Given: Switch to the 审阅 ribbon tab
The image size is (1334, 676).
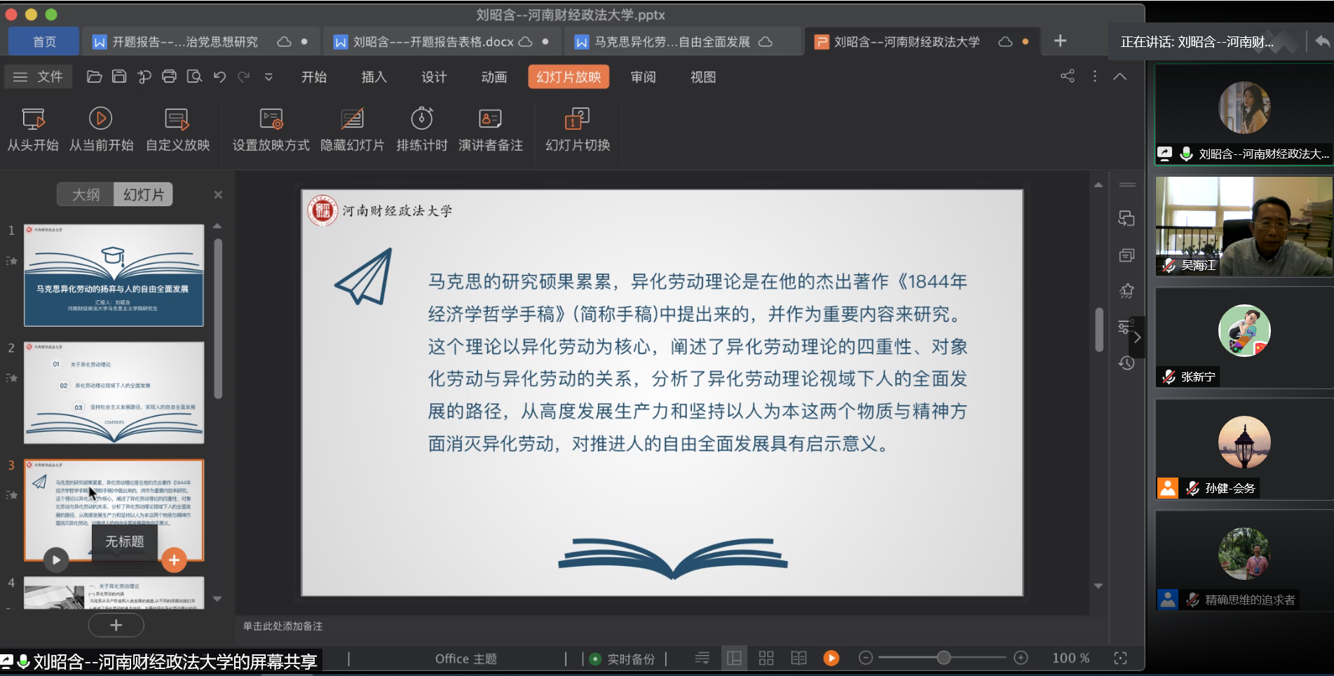Looking at the screenshot, I should point(644,77).
